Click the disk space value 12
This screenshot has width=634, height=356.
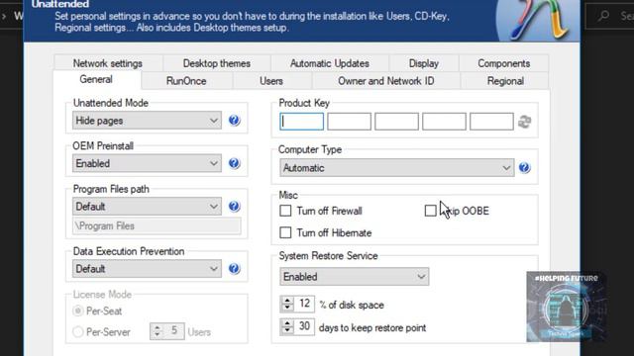pos(304,304)
